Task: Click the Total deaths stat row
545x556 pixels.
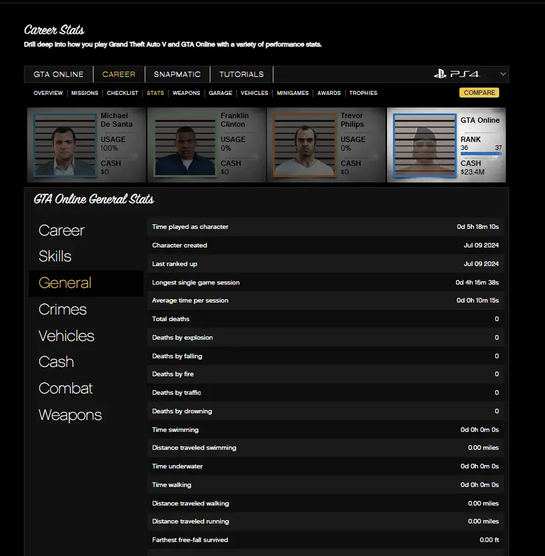Action: (325, 319)
